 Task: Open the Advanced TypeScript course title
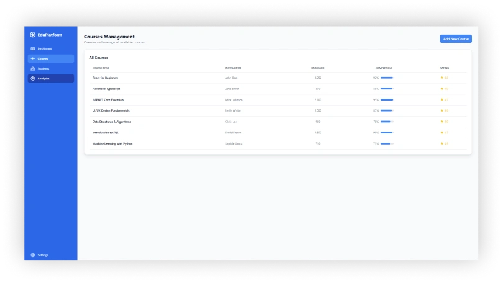[106, 89]
